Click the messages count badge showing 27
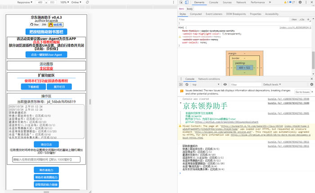Screen dimensions: 315x193 (292, 2)
